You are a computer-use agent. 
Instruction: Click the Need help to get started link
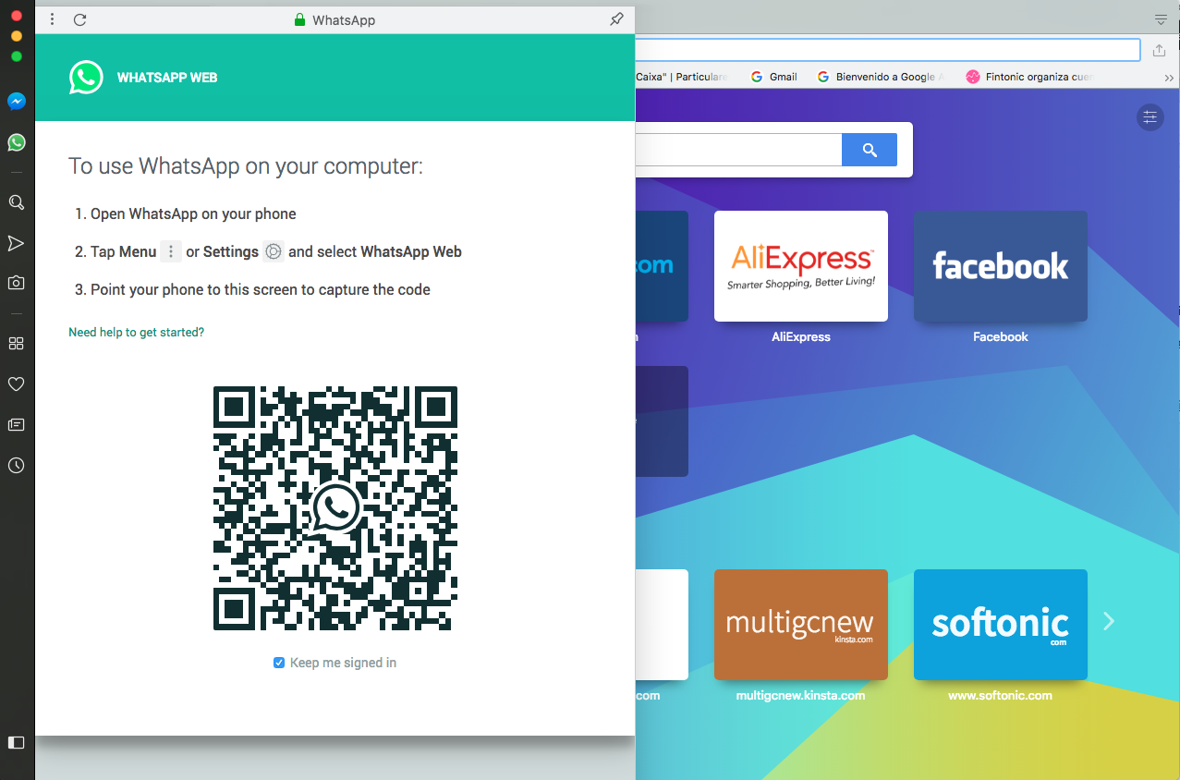(x=136, y=332)
